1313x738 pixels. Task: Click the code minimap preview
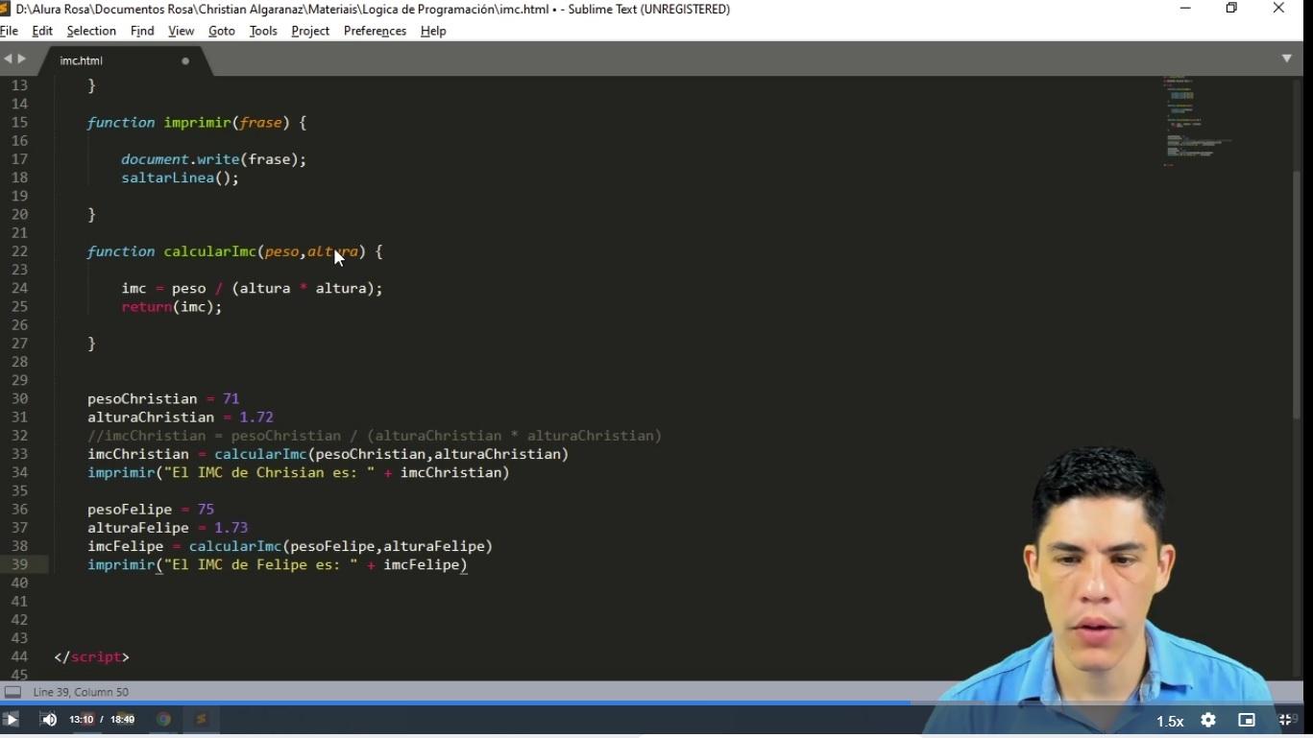click(x=1196, y=120)
